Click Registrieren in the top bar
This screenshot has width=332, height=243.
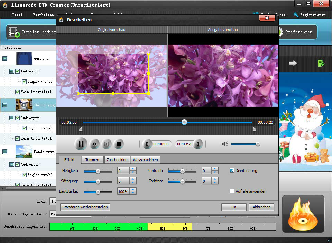(313, 15)
